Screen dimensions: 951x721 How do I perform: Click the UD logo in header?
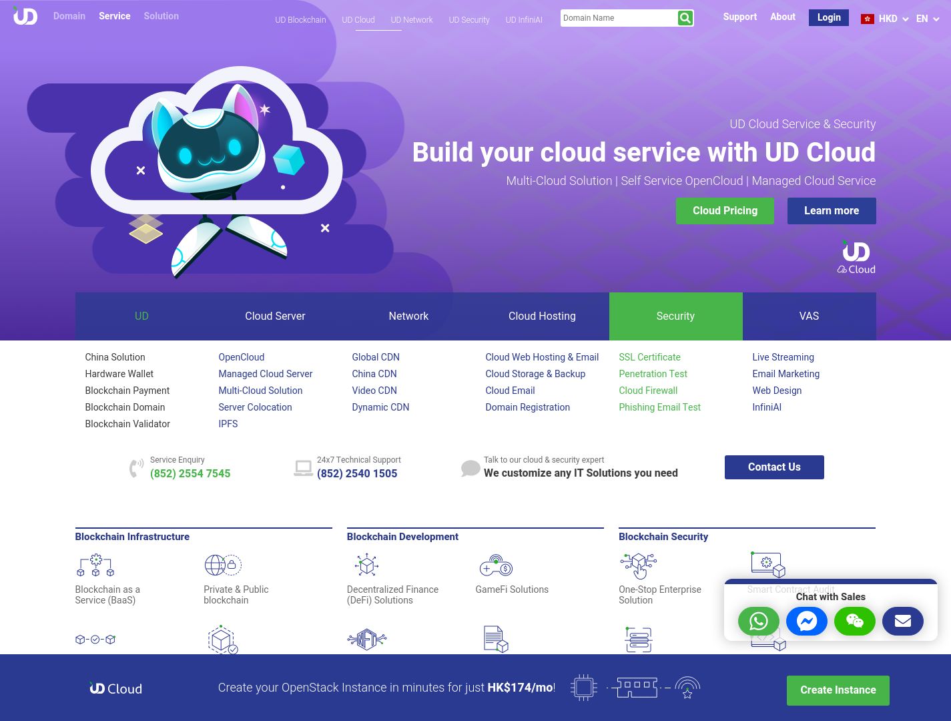25,16
